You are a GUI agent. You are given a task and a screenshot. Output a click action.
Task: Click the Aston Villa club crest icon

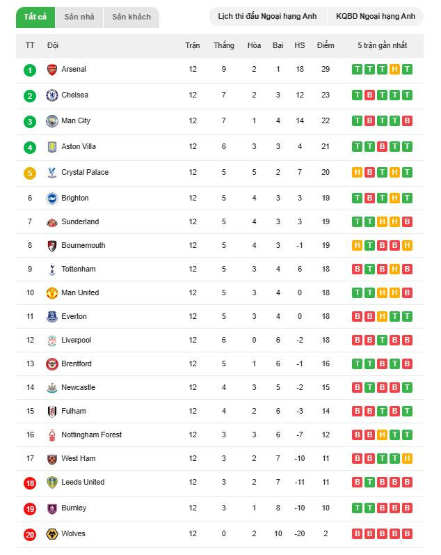52,147
